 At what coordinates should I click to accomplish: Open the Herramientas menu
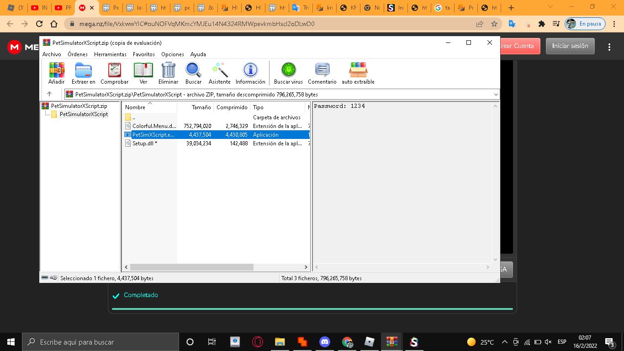pyautogui.click(x=110, y=54)
